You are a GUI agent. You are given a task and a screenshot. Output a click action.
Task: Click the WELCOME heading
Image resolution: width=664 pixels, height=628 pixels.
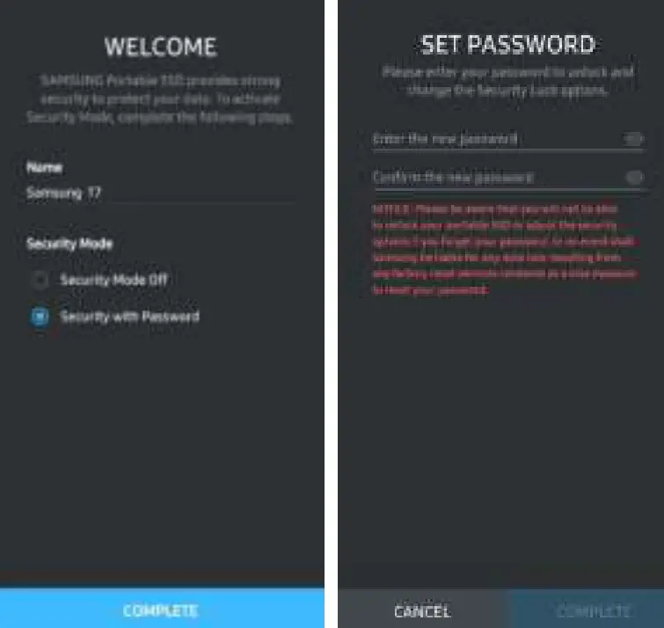point(161,47)
